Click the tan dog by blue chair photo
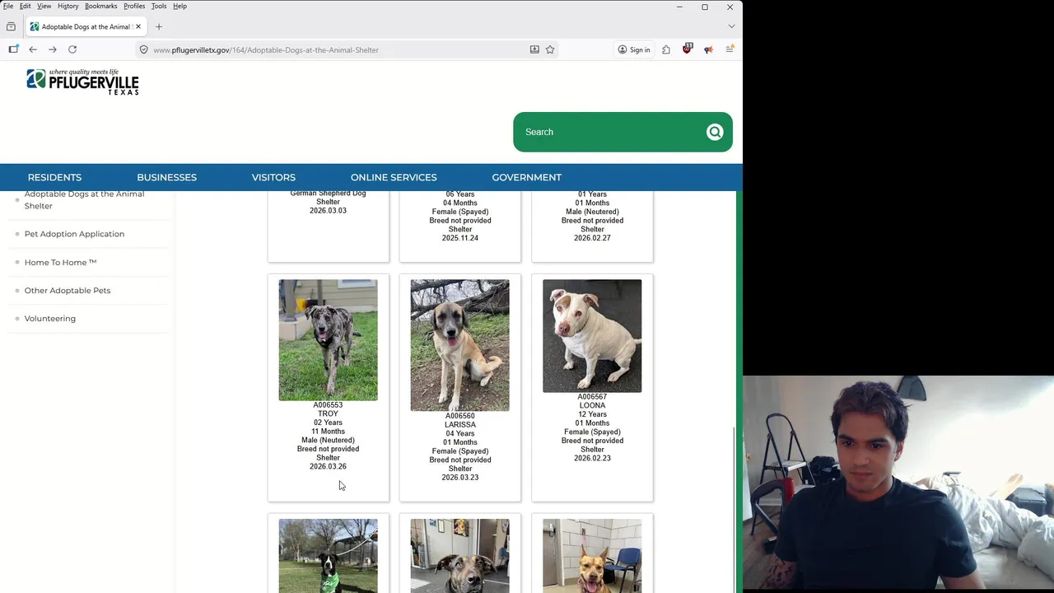 click(592, 556)
